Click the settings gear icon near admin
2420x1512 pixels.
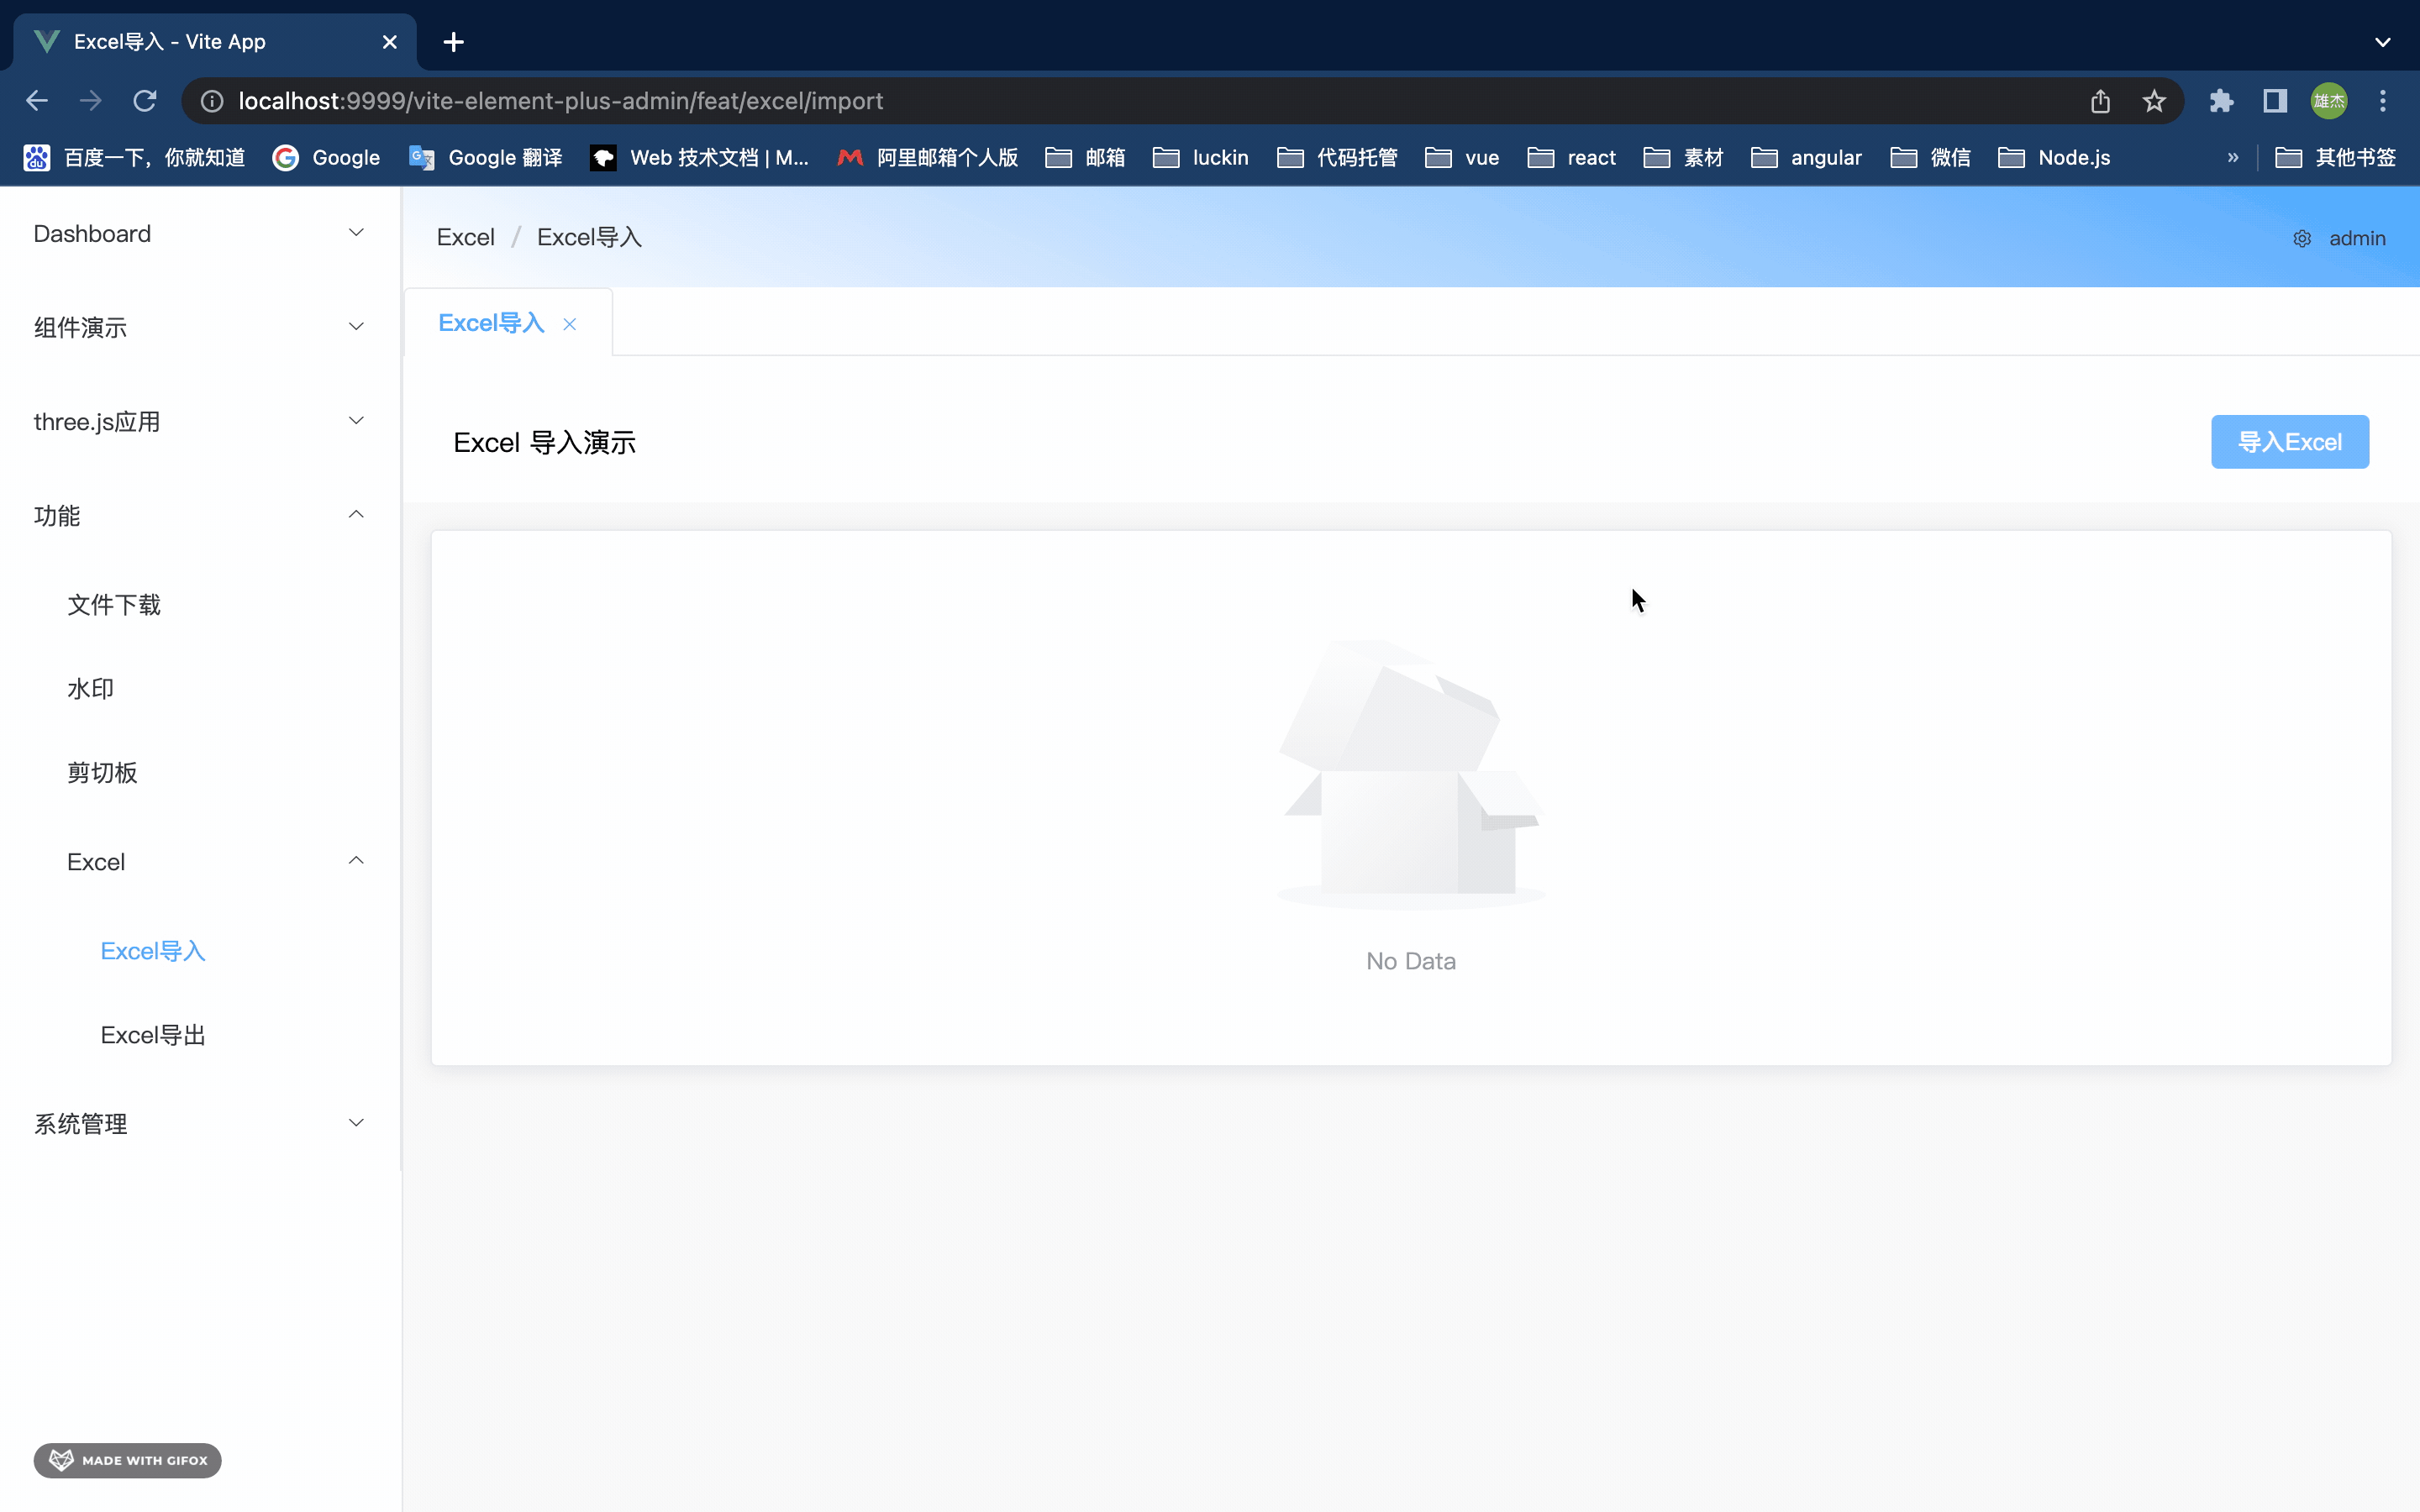[2301, 239]
